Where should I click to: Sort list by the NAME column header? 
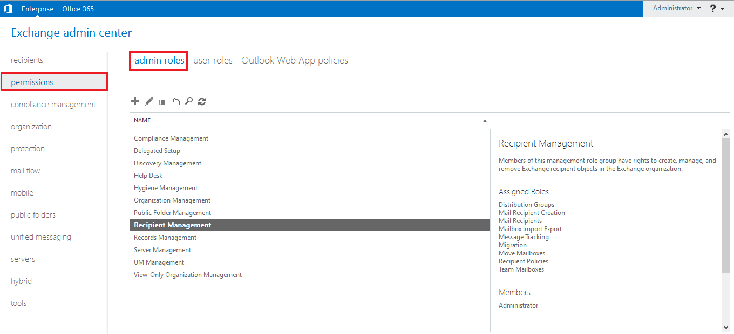pos(142,120)
